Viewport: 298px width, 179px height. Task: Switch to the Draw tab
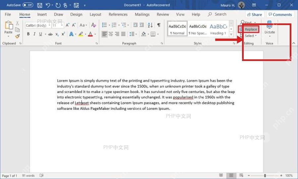pyautogui.click(x=58, y=15)
